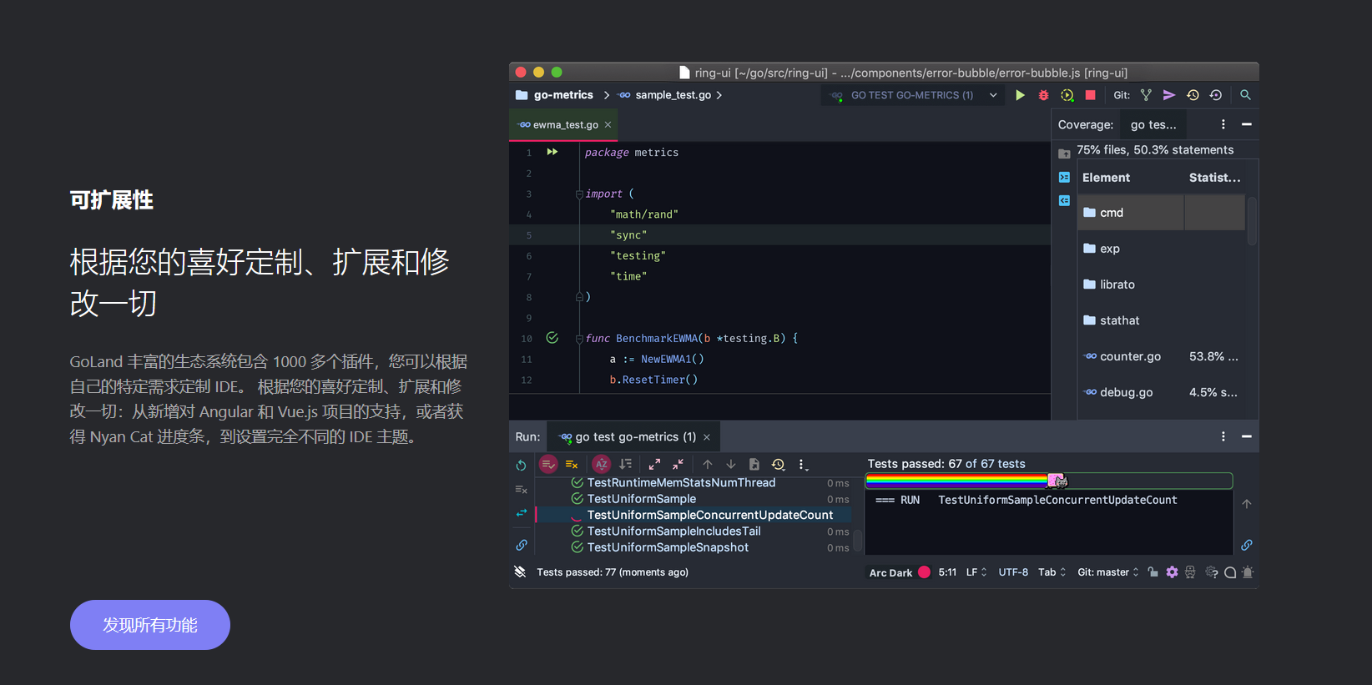Open the settings gear in status bar
This screenshot has width=1372, height=685.
pos(1172,572)
